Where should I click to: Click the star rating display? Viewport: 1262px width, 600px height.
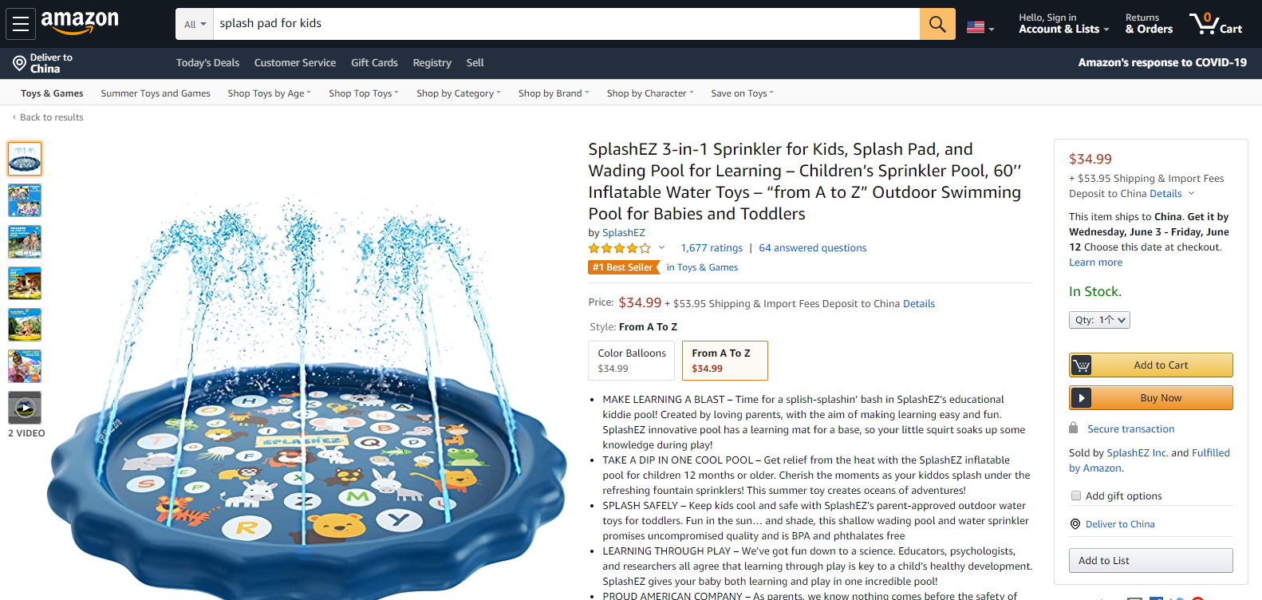tap(620, 248)
